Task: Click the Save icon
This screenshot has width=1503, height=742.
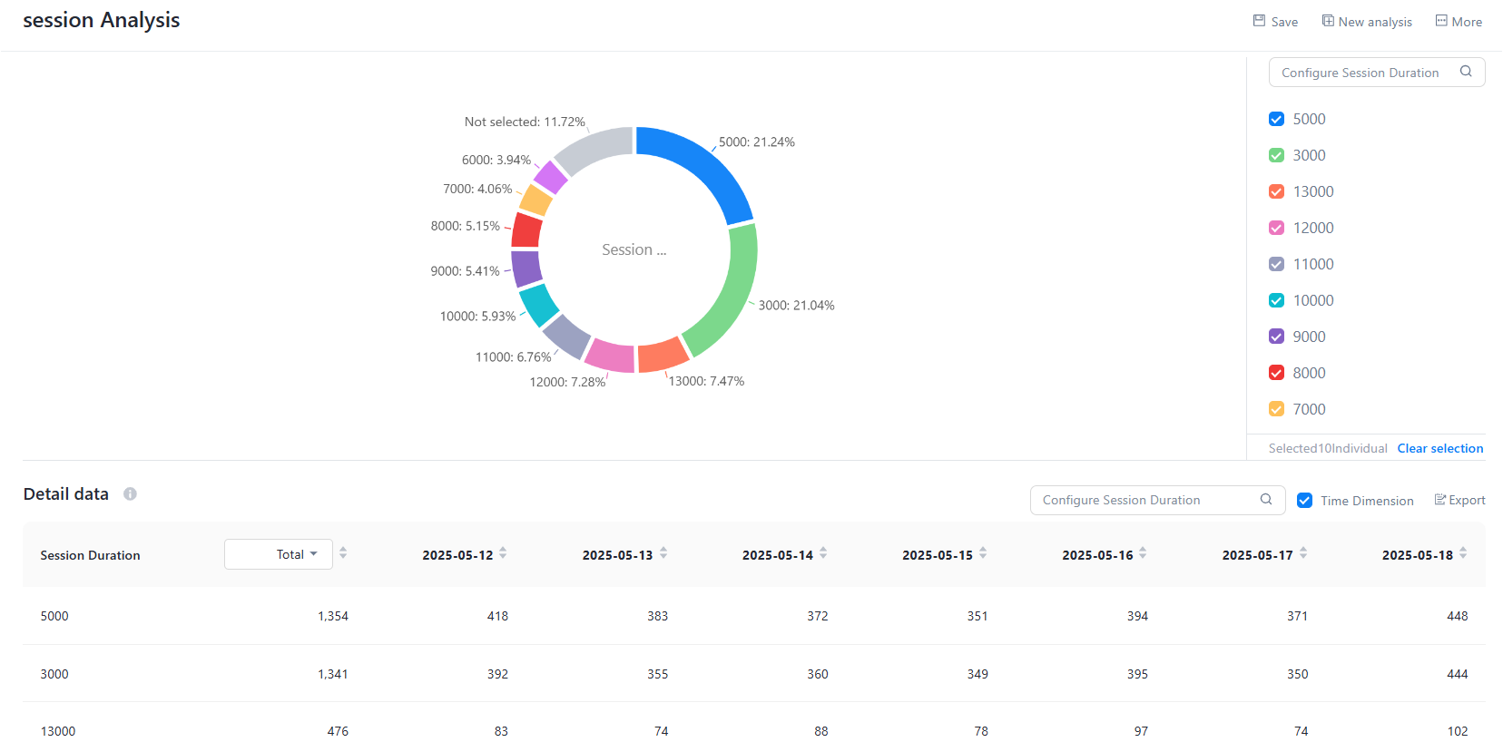Action: tap(1259, 21)
